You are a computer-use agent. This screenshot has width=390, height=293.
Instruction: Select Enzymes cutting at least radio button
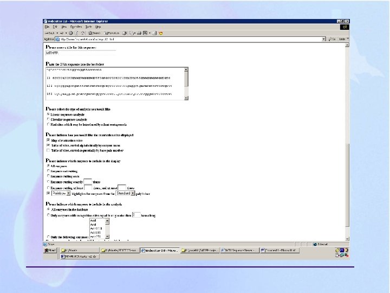tap(48, 188)
